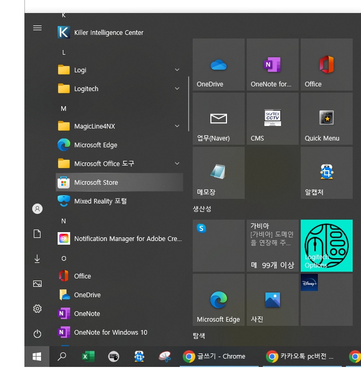The image size is (361, 368).
Task: Click the app list scrollbar
Action: click(189, 104)
